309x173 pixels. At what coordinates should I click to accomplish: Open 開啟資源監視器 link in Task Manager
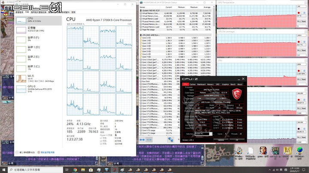tap(46, 152)
